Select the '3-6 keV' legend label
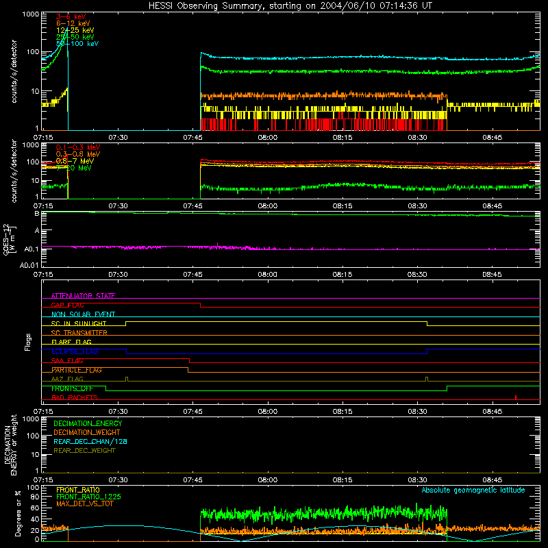The width and height of the screenshot is (548, 548). (x=71, y=16)
